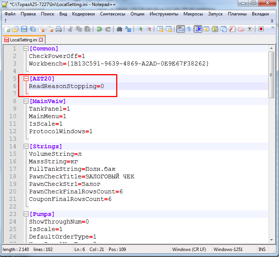Open the Document Map icon
Screen dimensions: 279x257
(215, 29)
